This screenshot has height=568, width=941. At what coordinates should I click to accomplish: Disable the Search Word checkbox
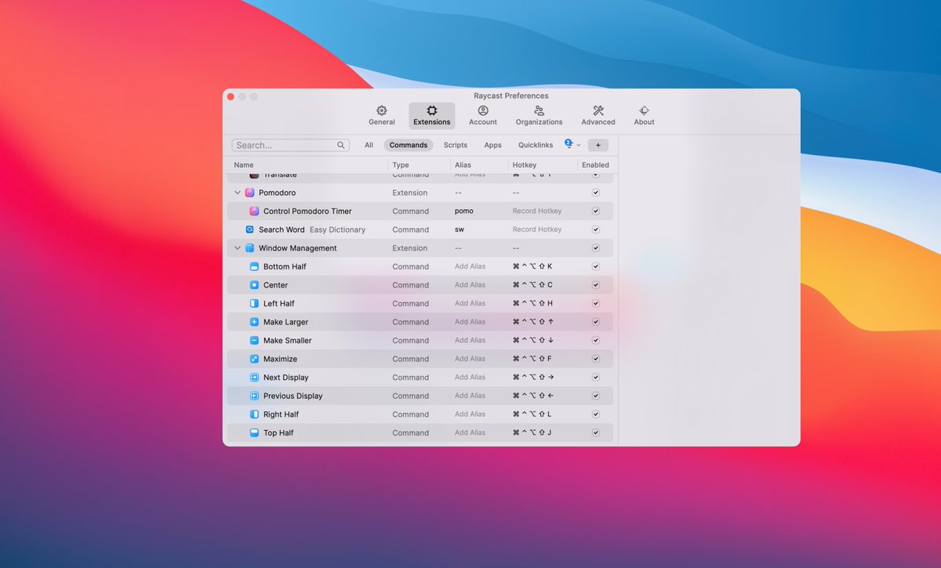point(596,230)
